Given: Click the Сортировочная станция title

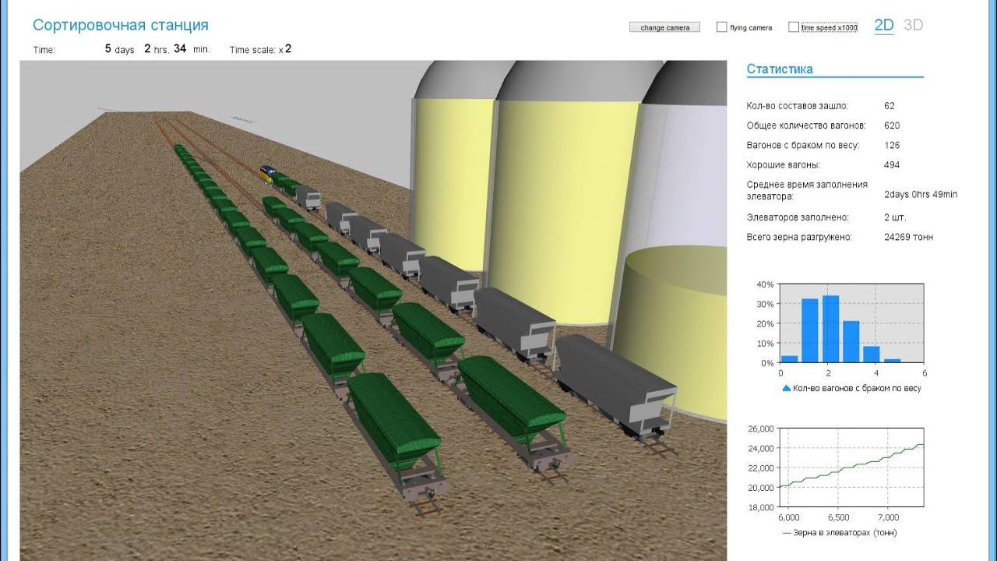Looking at the screenshot, I should click(121, 25).
